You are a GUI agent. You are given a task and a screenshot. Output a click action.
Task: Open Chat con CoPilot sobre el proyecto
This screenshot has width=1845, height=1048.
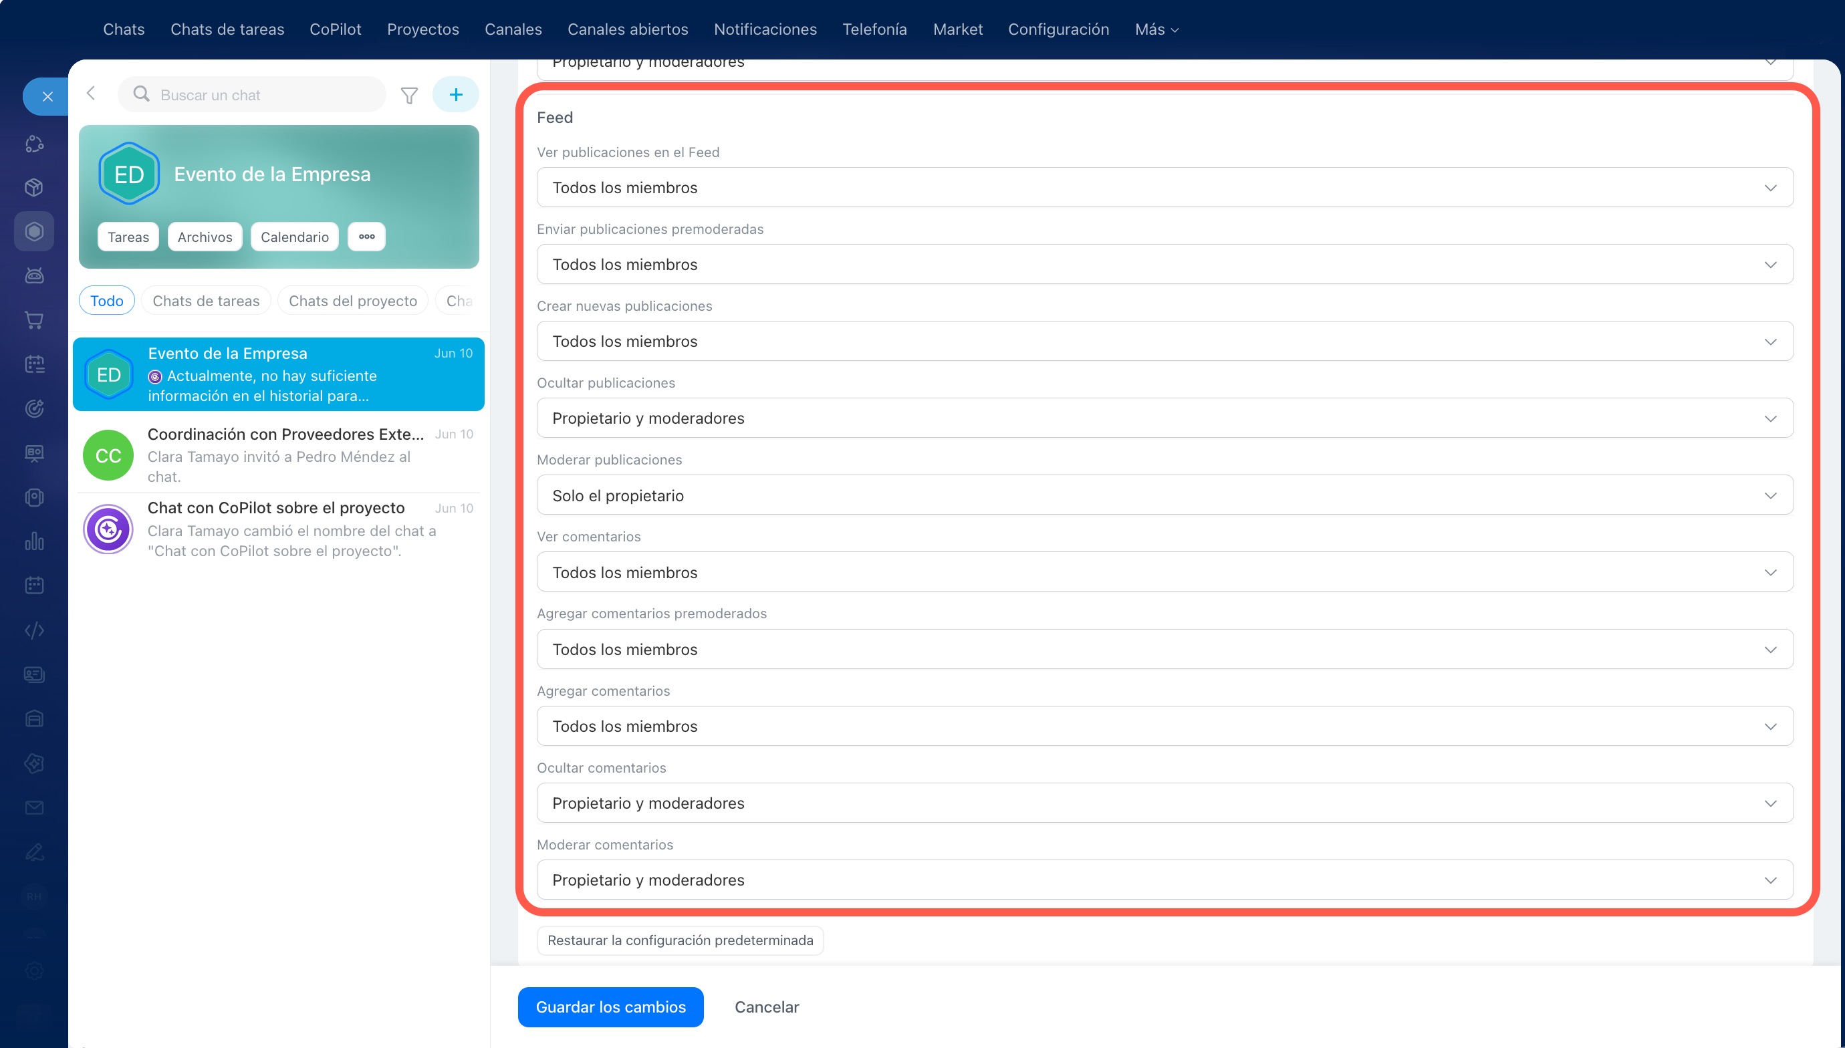279,529
